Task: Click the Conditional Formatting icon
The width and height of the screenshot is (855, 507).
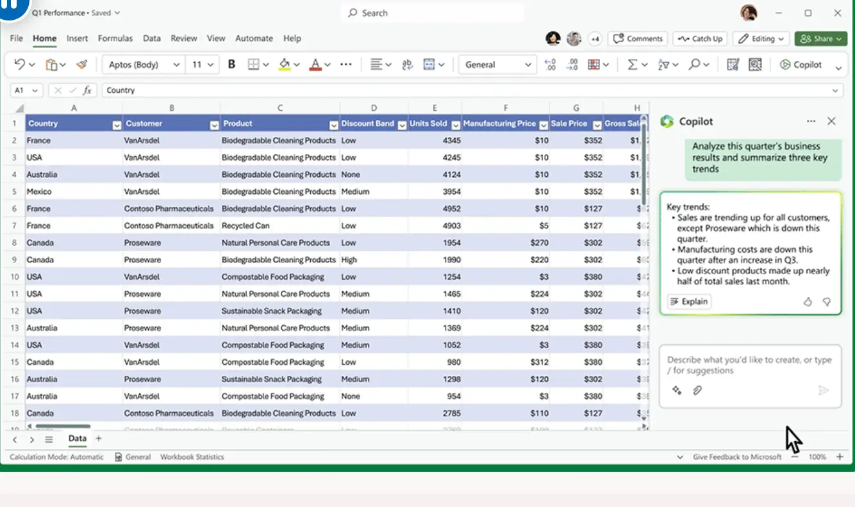Action: (x=594, y=65)
